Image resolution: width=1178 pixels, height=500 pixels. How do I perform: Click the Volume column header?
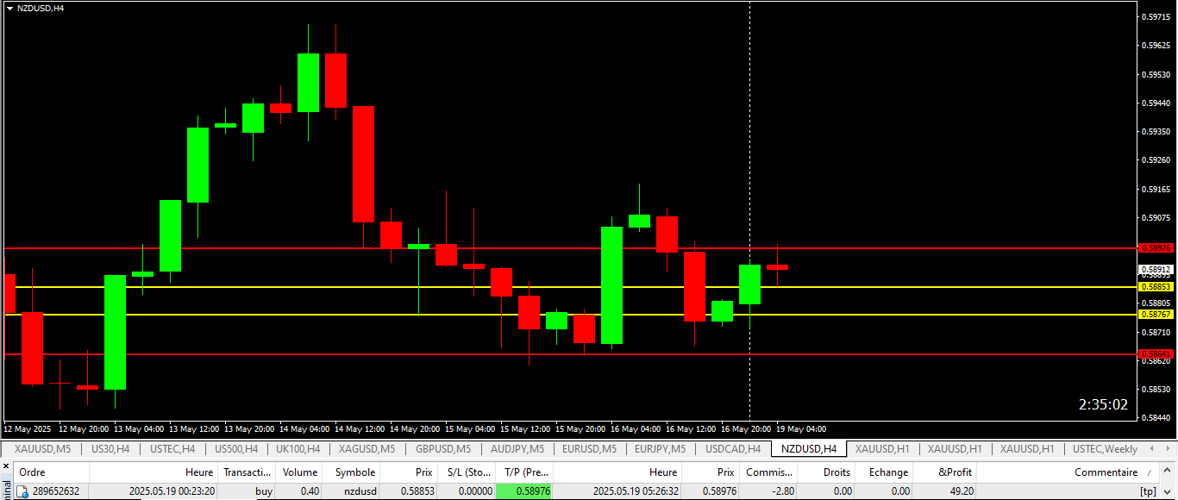300,472
